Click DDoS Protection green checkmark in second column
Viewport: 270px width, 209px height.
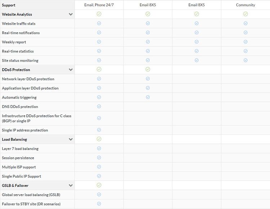pyautogui.click(x=148, y=69)
